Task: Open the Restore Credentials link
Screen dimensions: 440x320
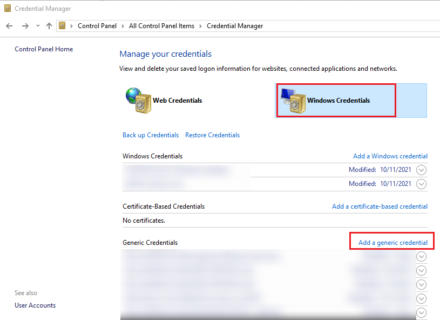Action: pyautogui.click(x=212, y=135)
